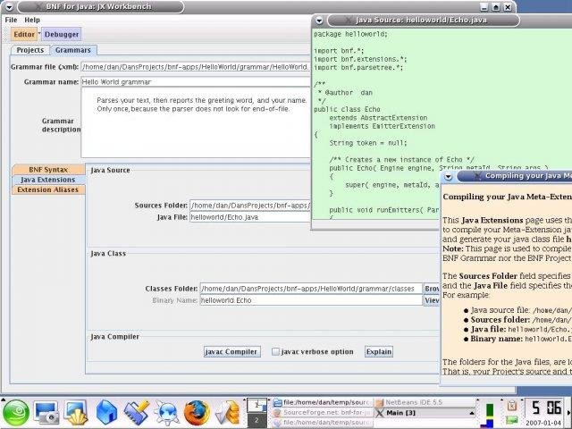Open BNF for Java window menu arrow
Screen dimensions: 572x429
[9, 7]
